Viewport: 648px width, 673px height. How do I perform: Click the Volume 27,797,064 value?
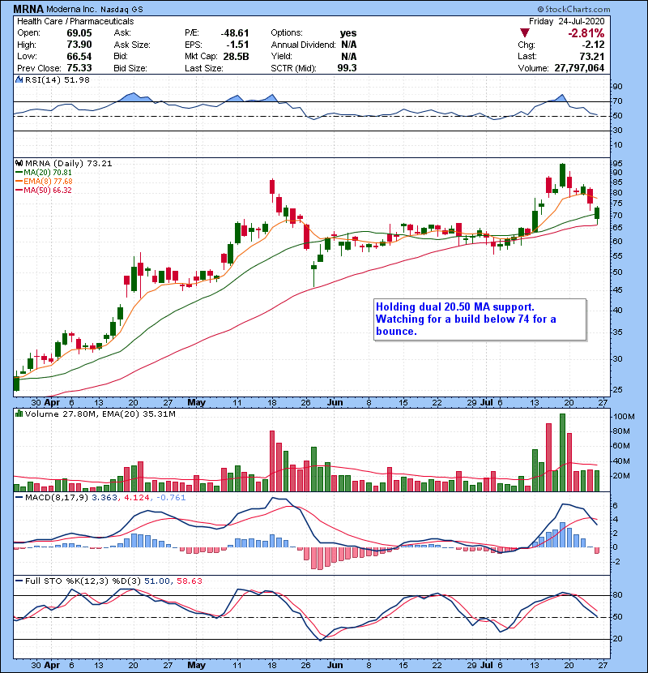(579, 68)
